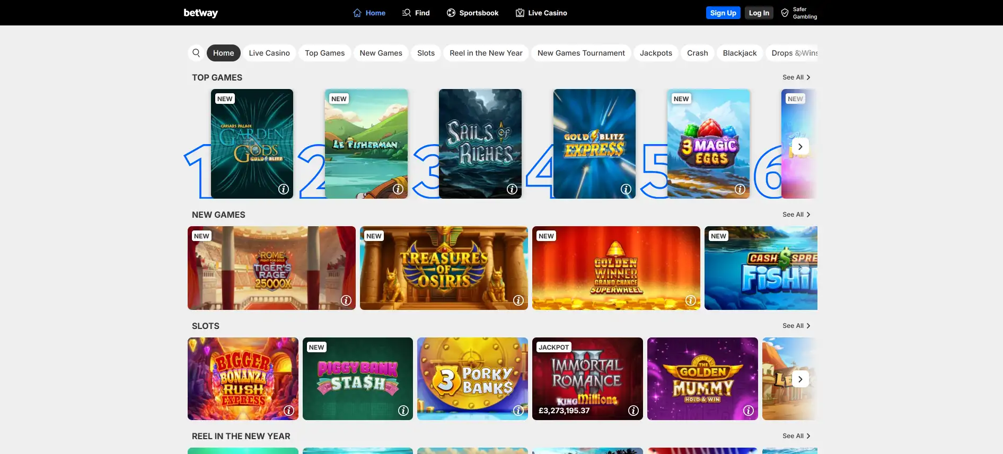Viewport: 1003px width, 454px height.
Task: Select the Home category pill
Action: 224,53
